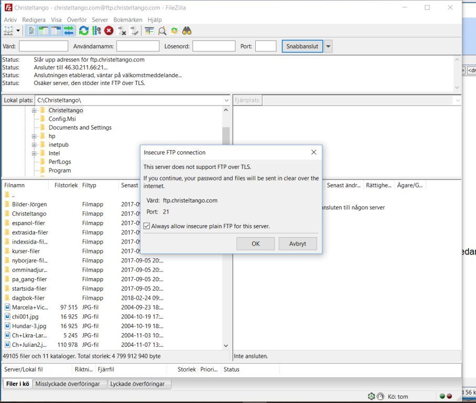Click the Snabbanslut button
476x403 pixels.
302,46
